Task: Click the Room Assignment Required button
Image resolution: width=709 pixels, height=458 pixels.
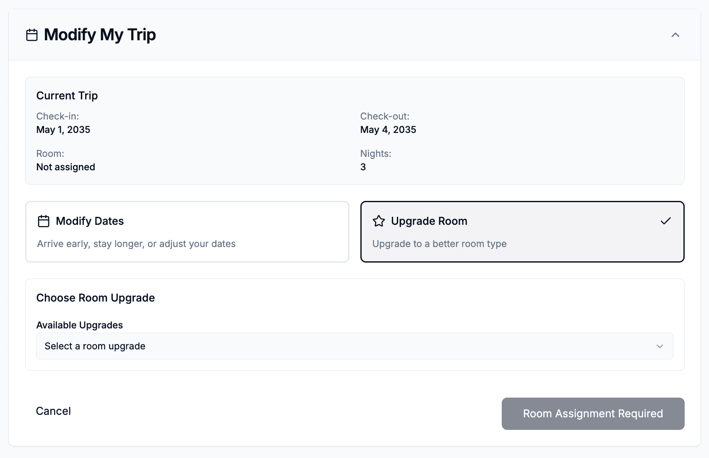Action: click(592, 414)
